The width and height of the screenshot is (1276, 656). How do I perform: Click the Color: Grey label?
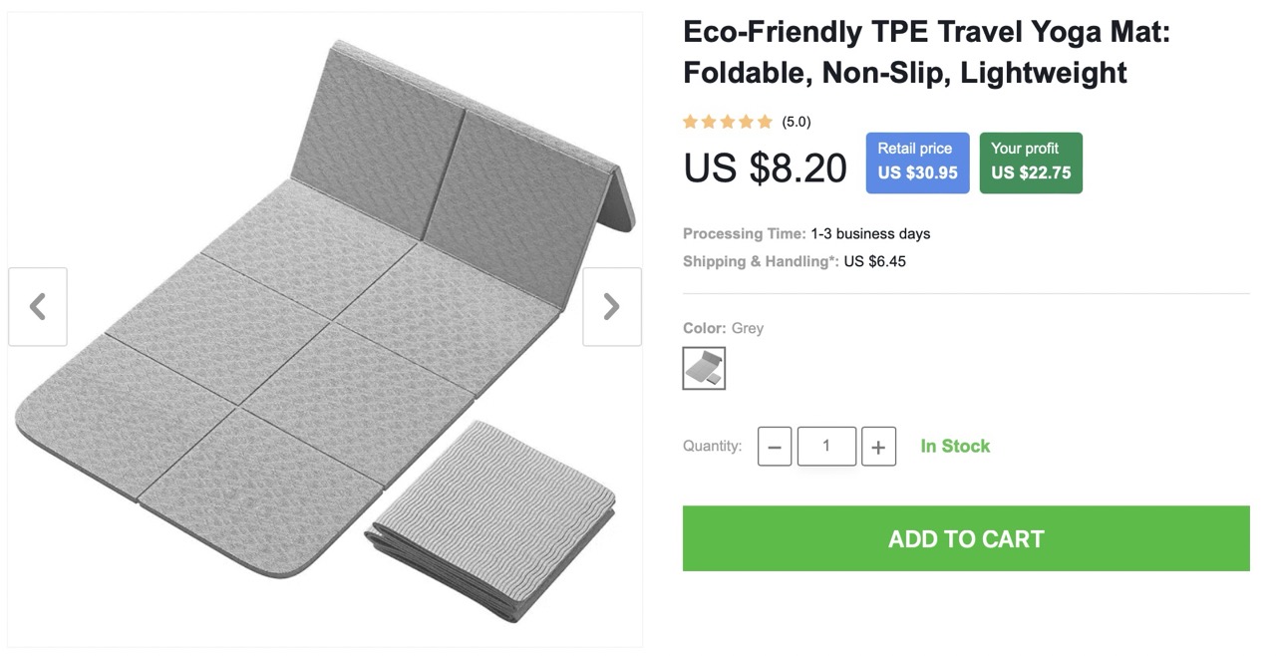(723, 328)
